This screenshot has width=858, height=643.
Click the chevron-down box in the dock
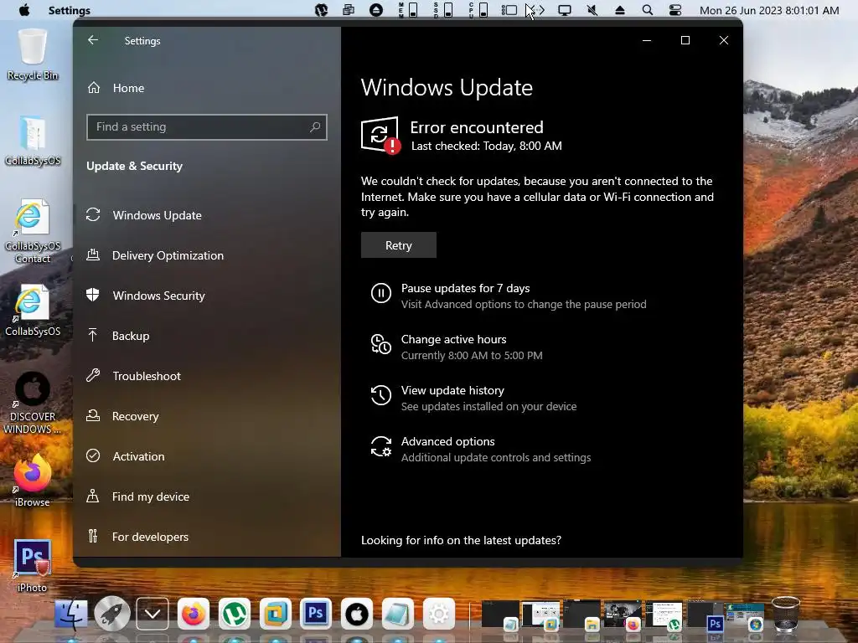[152, 614]
